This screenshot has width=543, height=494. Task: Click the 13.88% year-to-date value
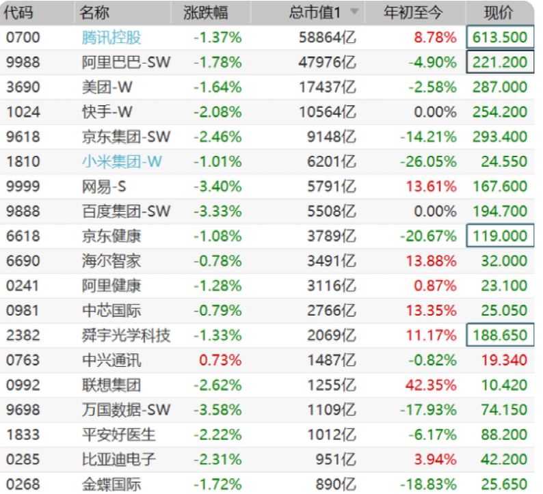[x=431, y=261]
